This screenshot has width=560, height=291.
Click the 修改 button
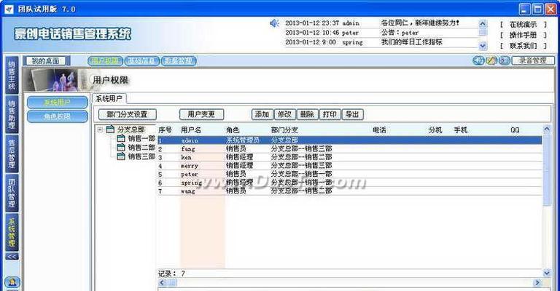coord(284,114)
